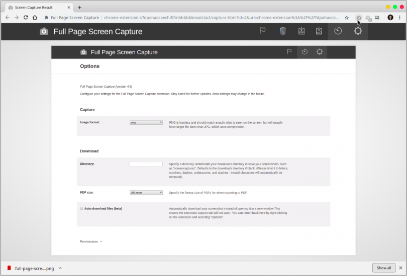Click the captured screenshot preview image
407x276 pixels.
[203, 151]
